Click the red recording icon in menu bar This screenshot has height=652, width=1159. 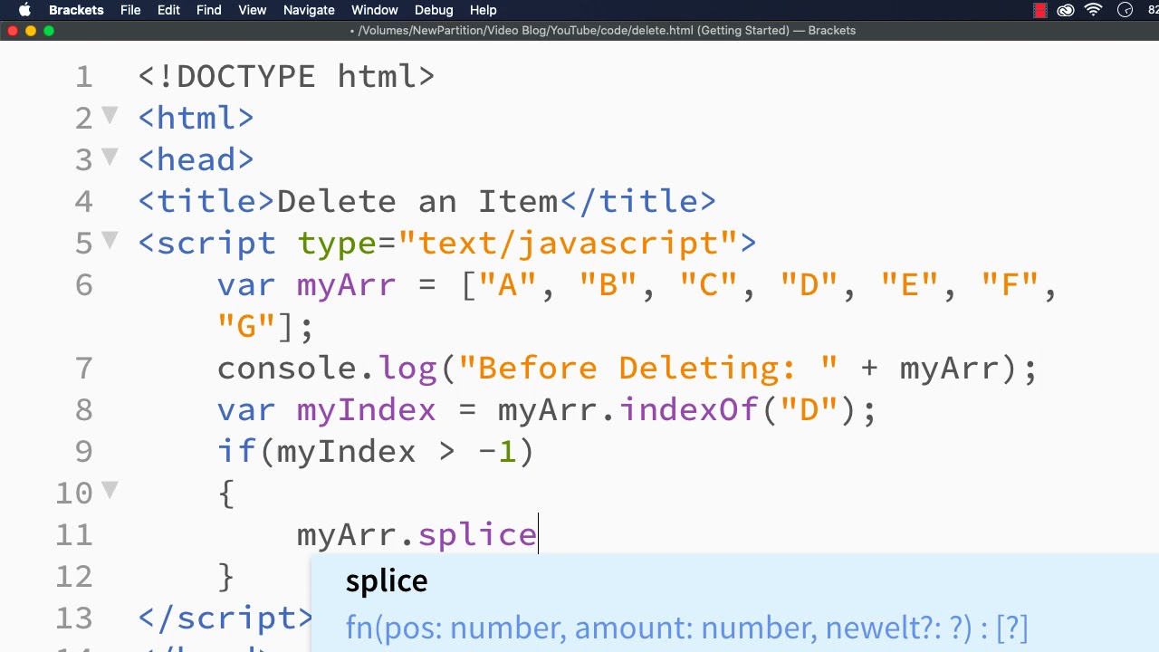tap(1040, 10)
